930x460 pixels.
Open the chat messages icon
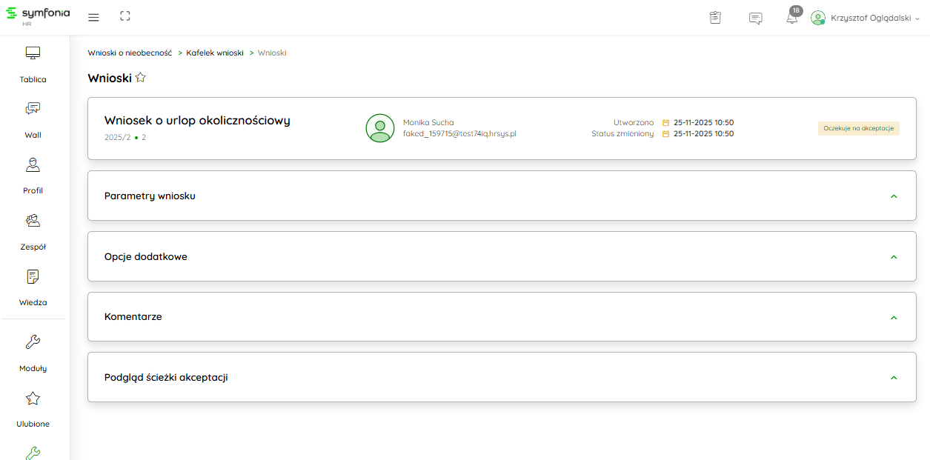755,19
